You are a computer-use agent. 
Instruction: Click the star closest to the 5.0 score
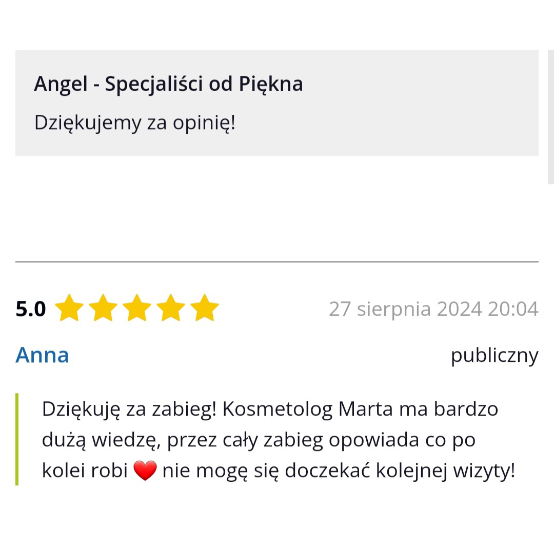click(70, 308)
